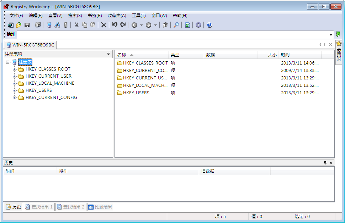Sort list by the 数据 column header
This screenshot has width=345, height=223.
coord(230,55)
